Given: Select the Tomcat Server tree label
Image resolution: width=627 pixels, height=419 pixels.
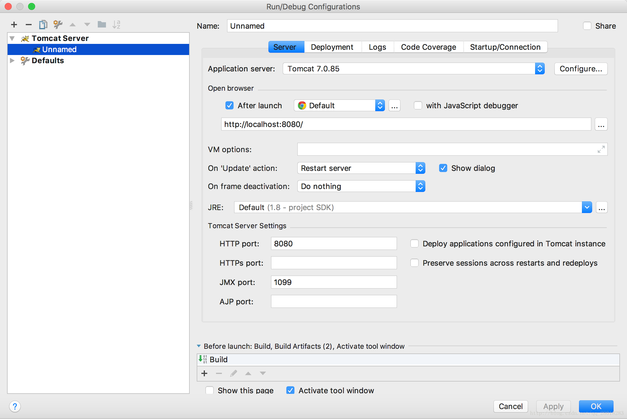Looking at the screenshot, I should (60, 38).
